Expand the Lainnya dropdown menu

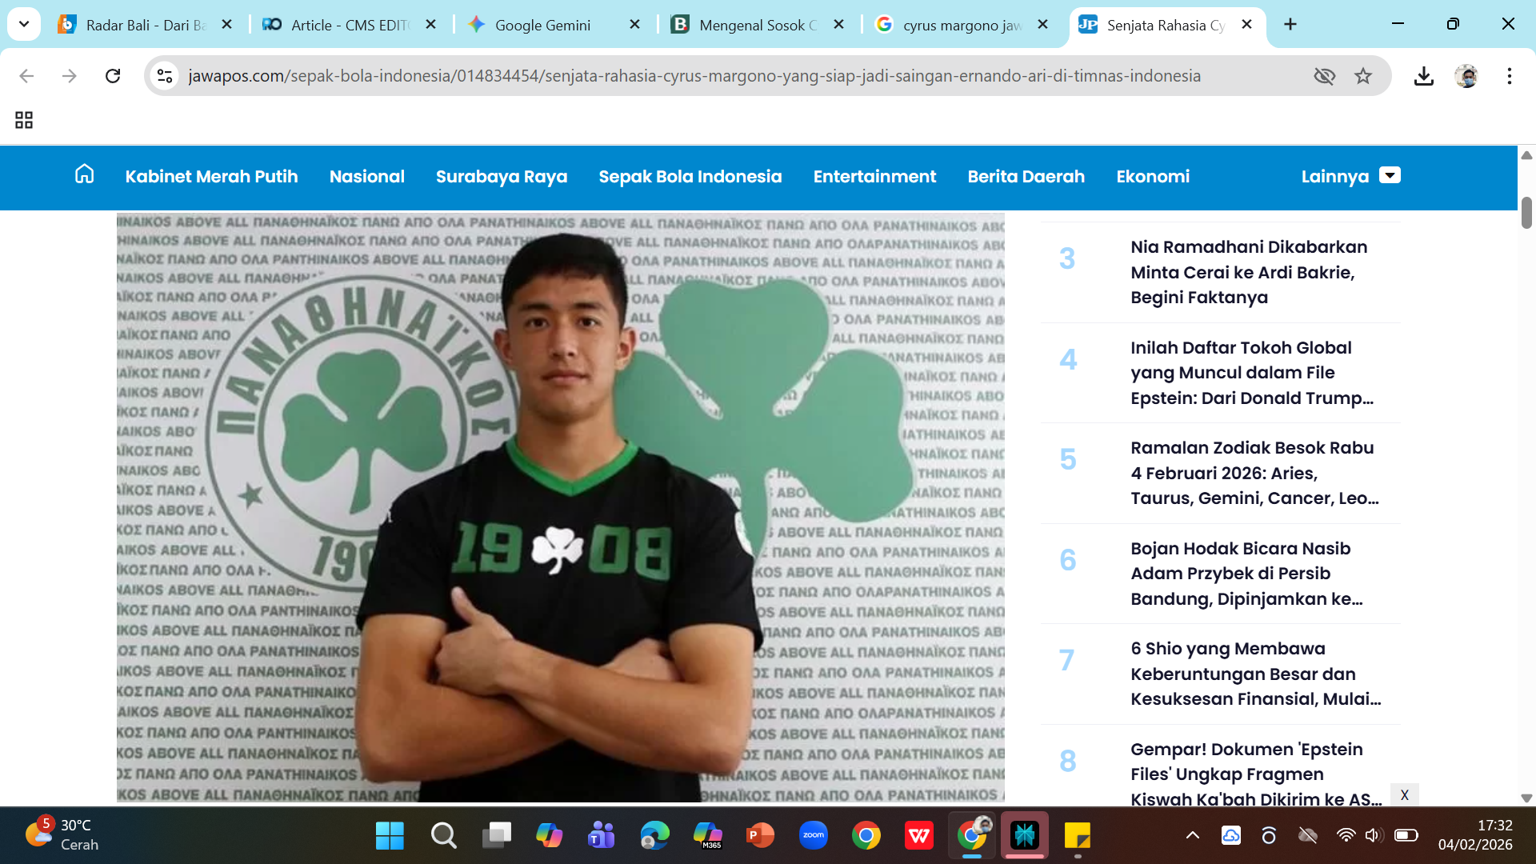[1351, 176]
